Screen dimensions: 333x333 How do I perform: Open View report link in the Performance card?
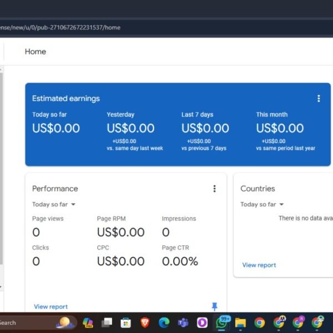(51, 306)
